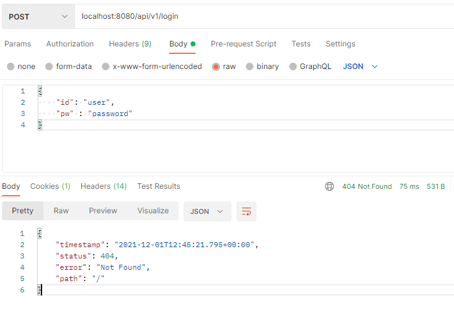Open the response JSON format dropdown
The height and width of the screenshot is (335, 454).
[x=208, y=211]
